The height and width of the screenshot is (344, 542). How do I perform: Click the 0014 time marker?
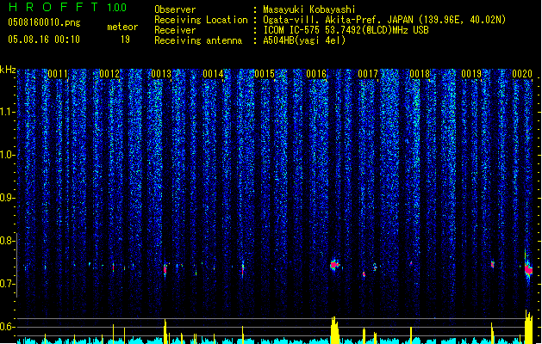pyautogui.click(x=213, y=74)
